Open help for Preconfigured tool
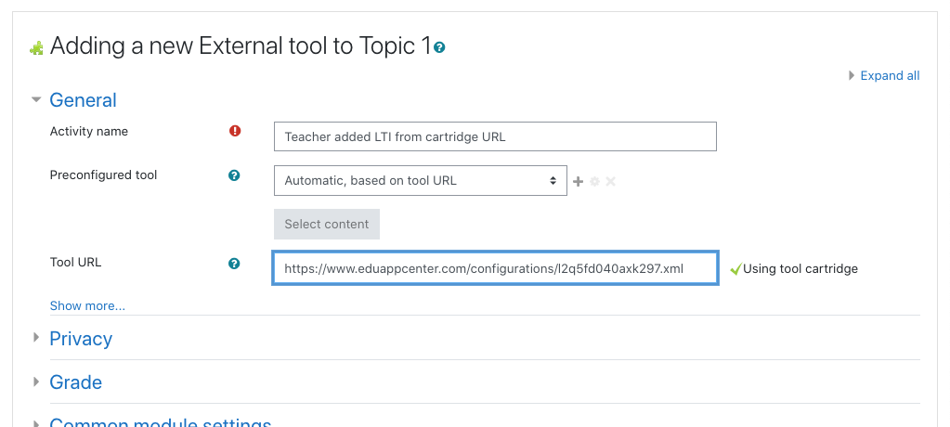Viewport: 950px width, 427px height. tap(234, 175)
